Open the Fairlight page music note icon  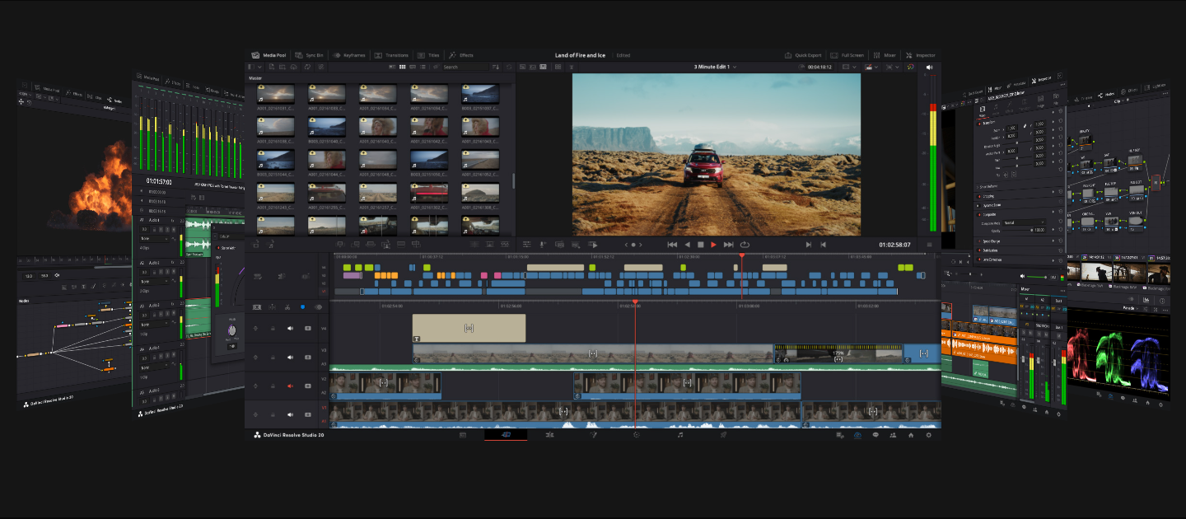(680, 434)
